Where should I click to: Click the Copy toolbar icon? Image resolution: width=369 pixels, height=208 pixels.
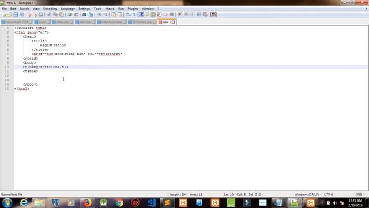[x=55, y=14]
